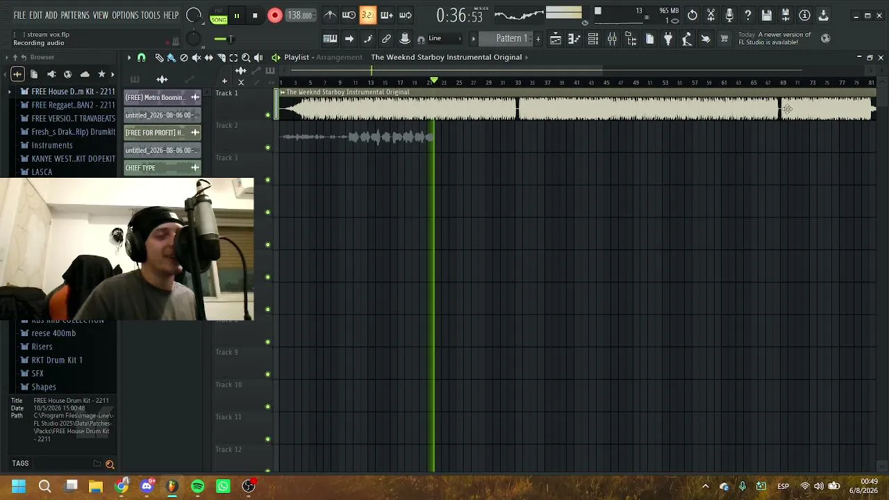
Task: Open audio editor scissors icon
Action: tap(711, 15)
